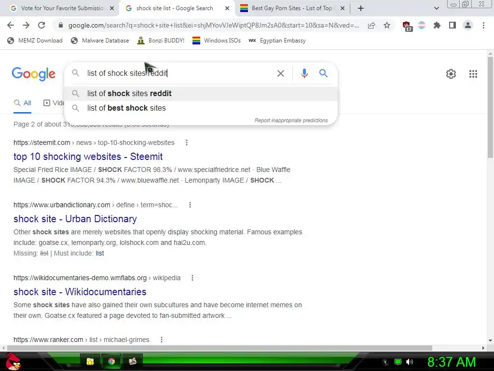This screenshot has width=494, height=371.
Task: Open options menu for Urban Dictionary result
Action: [190, 205]
